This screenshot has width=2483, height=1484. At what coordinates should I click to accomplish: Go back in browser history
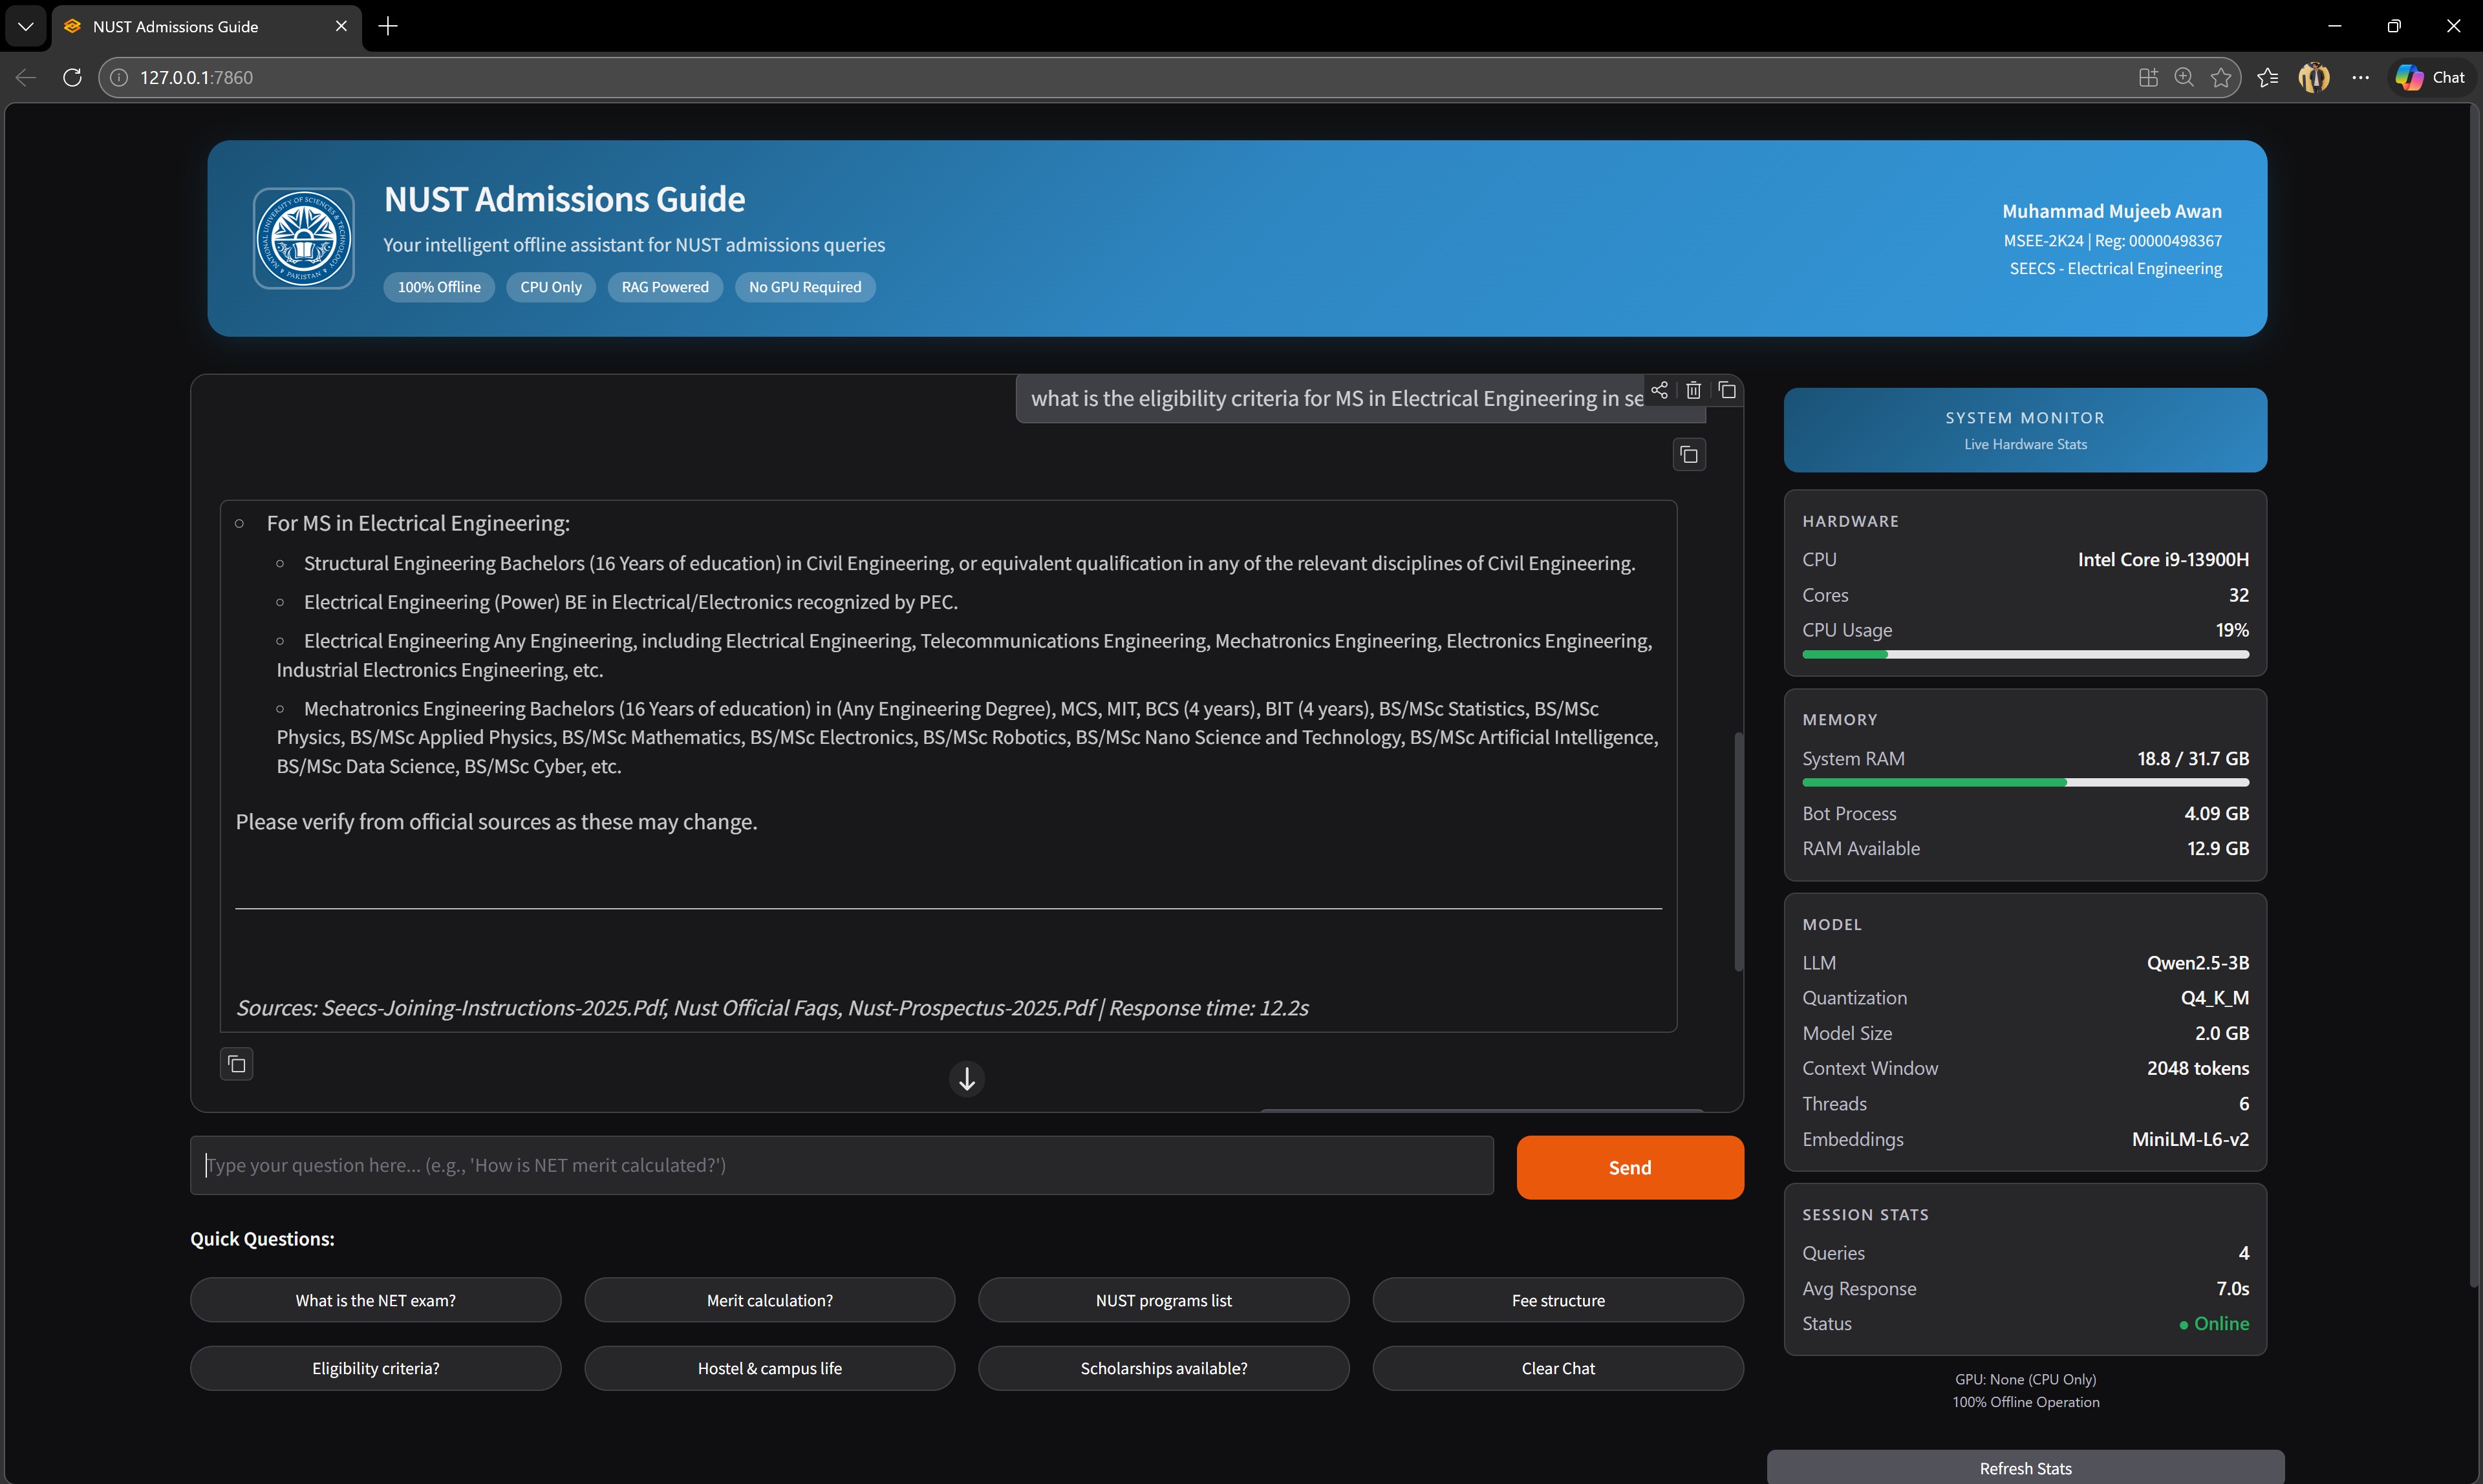click(x=26, y=77)
